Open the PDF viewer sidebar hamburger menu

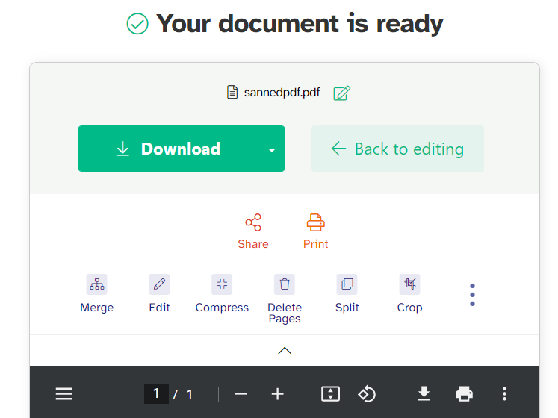[64, 393]
